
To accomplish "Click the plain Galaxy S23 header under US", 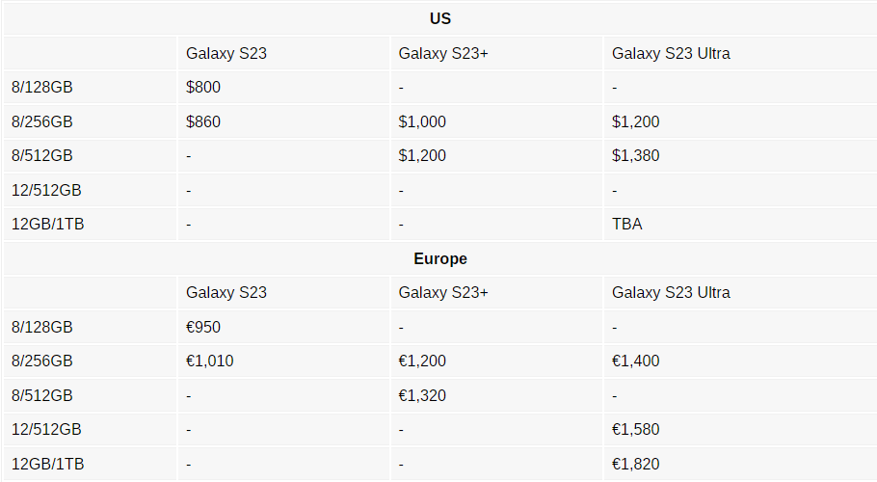I will (226, 54).
